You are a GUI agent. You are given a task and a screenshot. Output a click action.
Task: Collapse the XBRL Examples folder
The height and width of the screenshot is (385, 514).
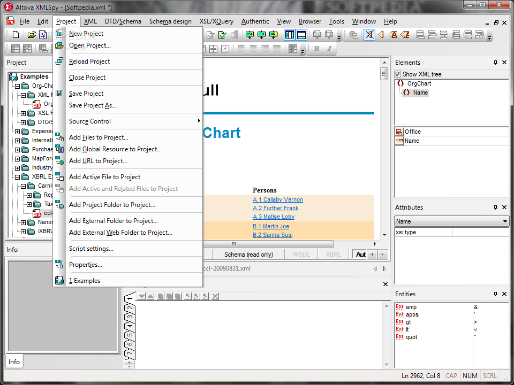pos(17,177)
